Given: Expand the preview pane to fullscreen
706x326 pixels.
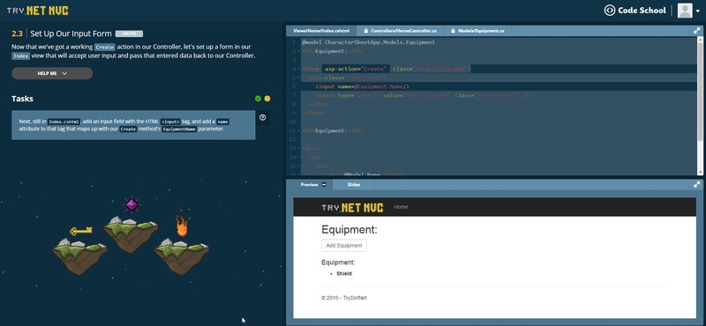Looking at the screenshot, I should [697, 184].
